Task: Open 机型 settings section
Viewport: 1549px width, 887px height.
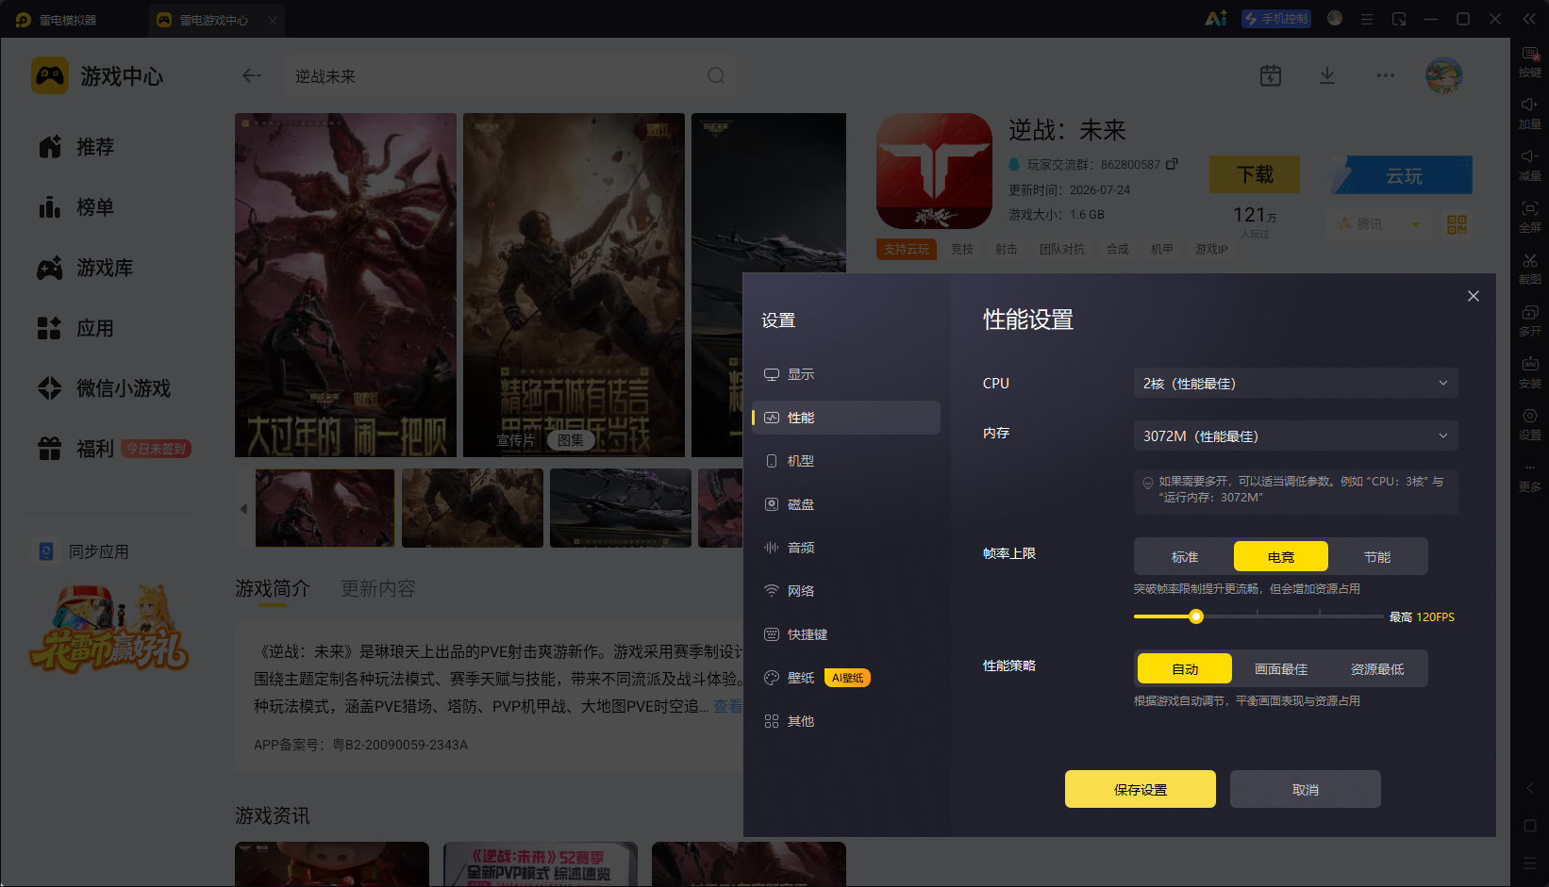Action: point(846,461)
